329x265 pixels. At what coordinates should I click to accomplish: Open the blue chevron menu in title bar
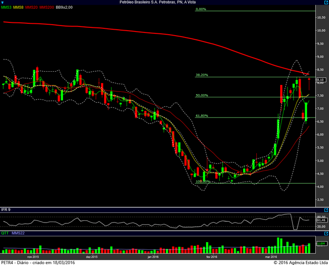click(x=2, y=3)
